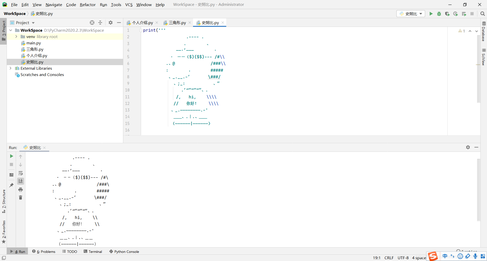This screenshot has height=261, width=487.
Task: Open the Terminal tool window
Action: point(93,251)
